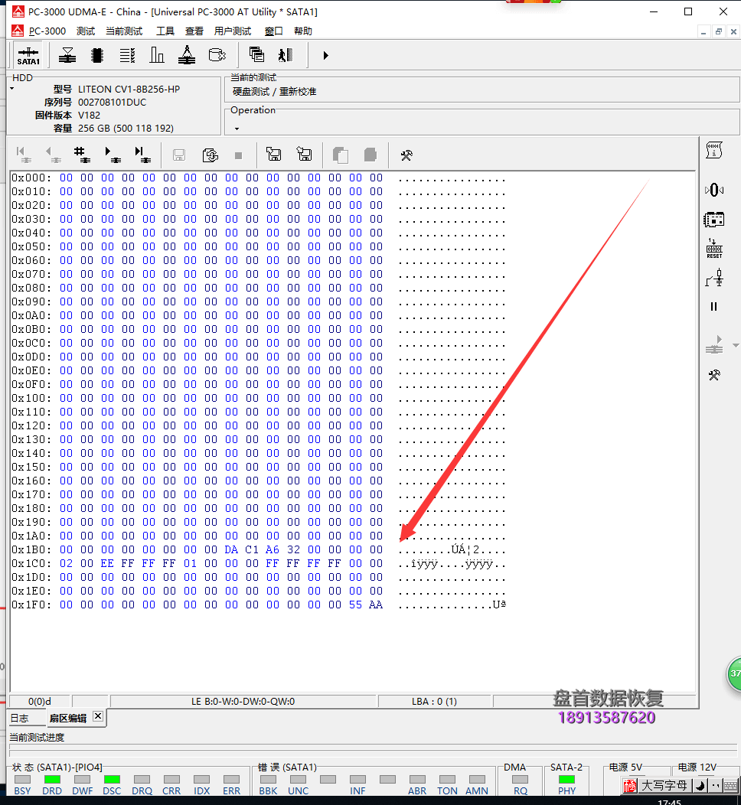Open the PC-3000 menu
The image size is (741, 805).
click(x=47, y=31)
